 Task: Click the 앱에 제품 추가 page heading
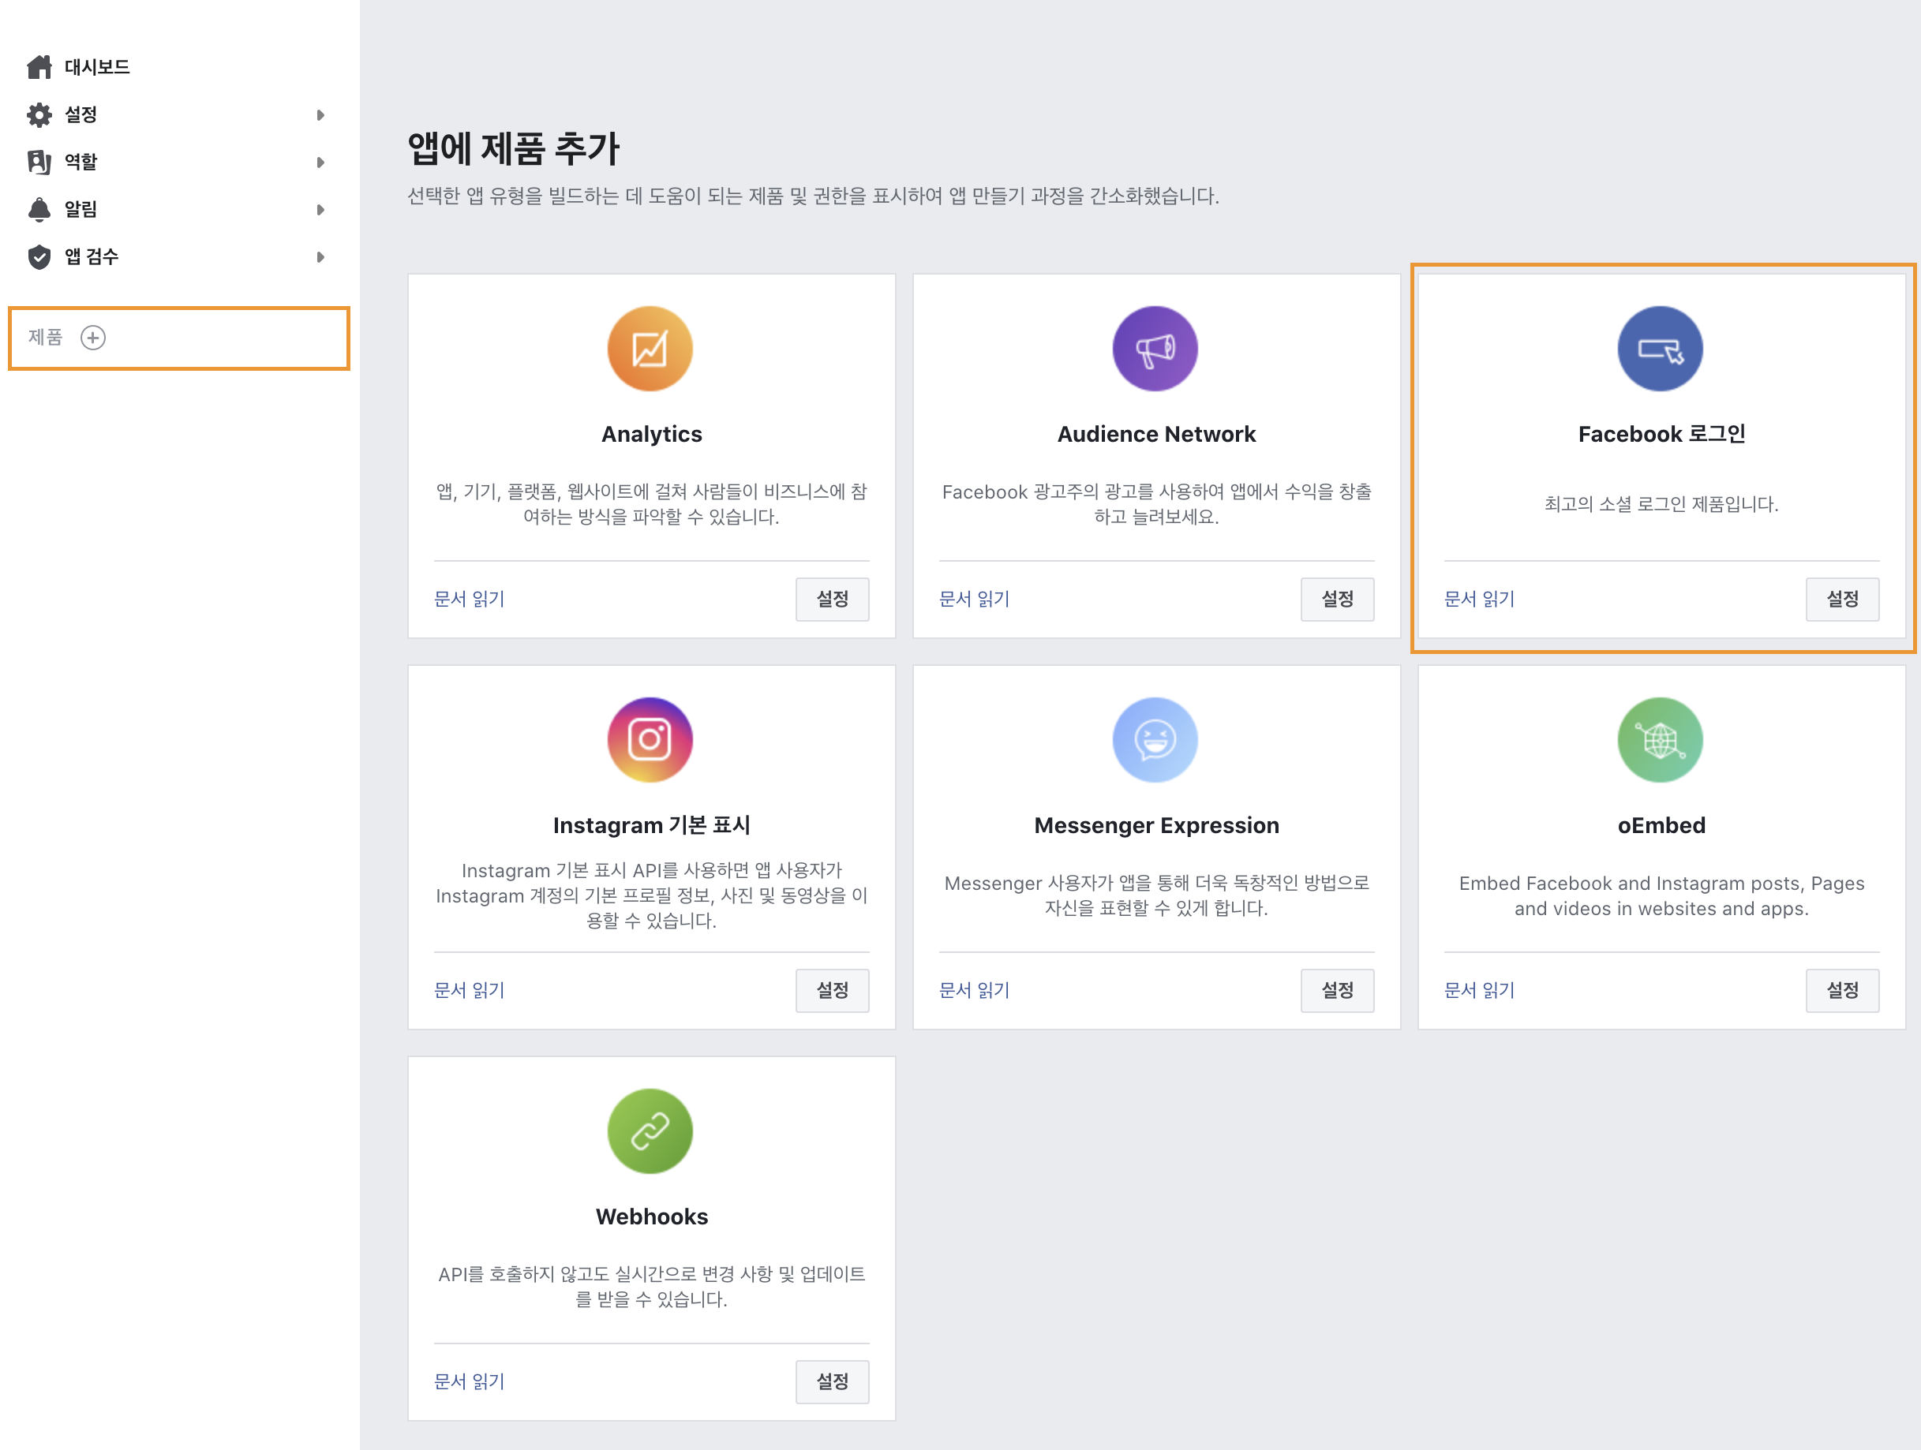513,148
